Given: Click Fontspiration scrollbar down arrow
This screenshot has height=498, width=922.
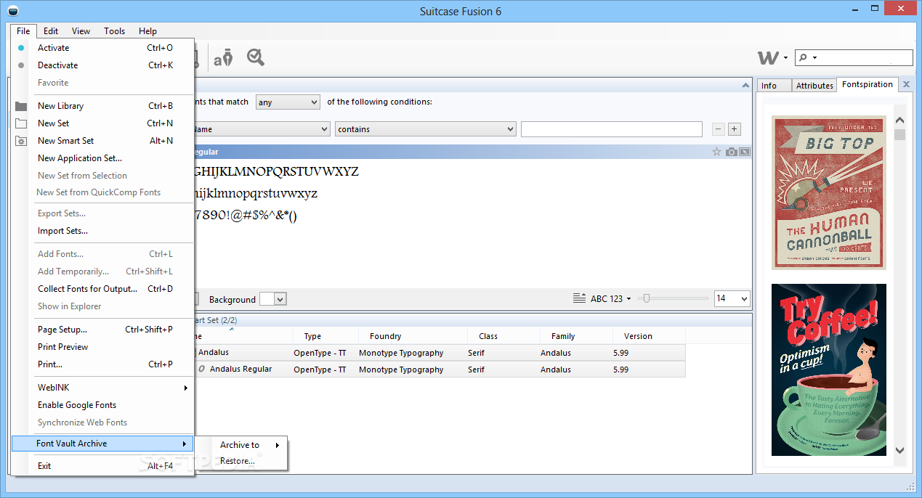Looking at the screenshot, I should 899,450.
